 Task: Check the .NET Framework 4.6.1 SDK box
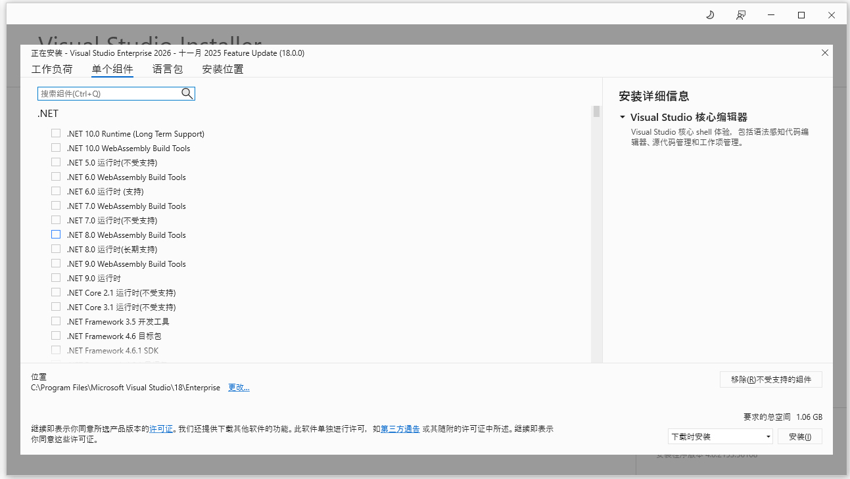56,350
